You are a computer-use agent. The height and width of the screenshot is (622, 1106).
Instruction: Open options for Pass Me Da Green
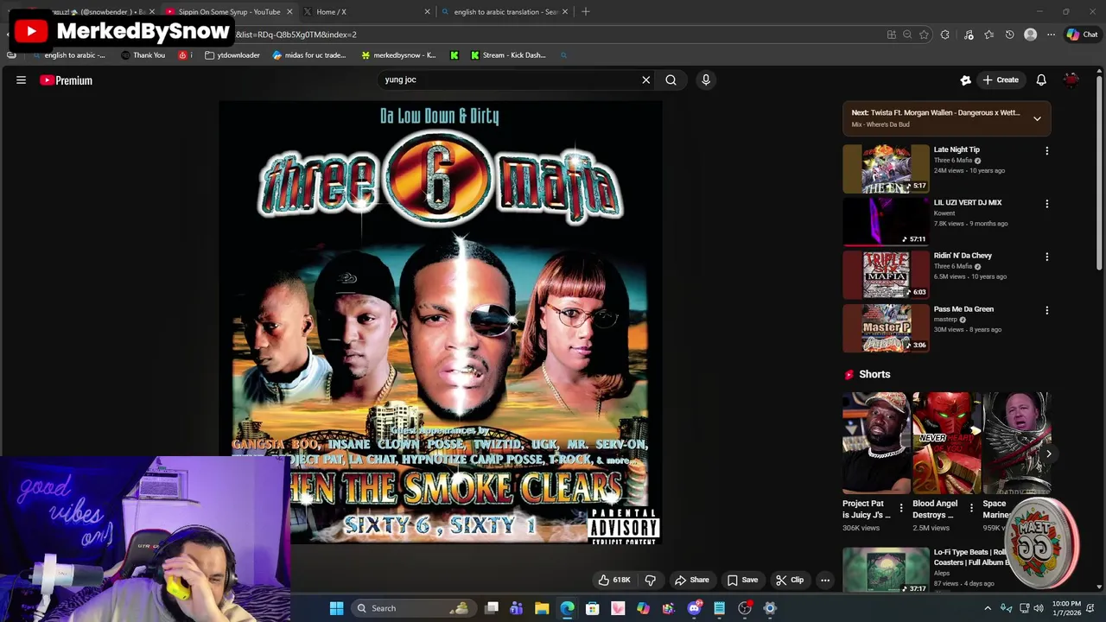tap(1046, 310)
